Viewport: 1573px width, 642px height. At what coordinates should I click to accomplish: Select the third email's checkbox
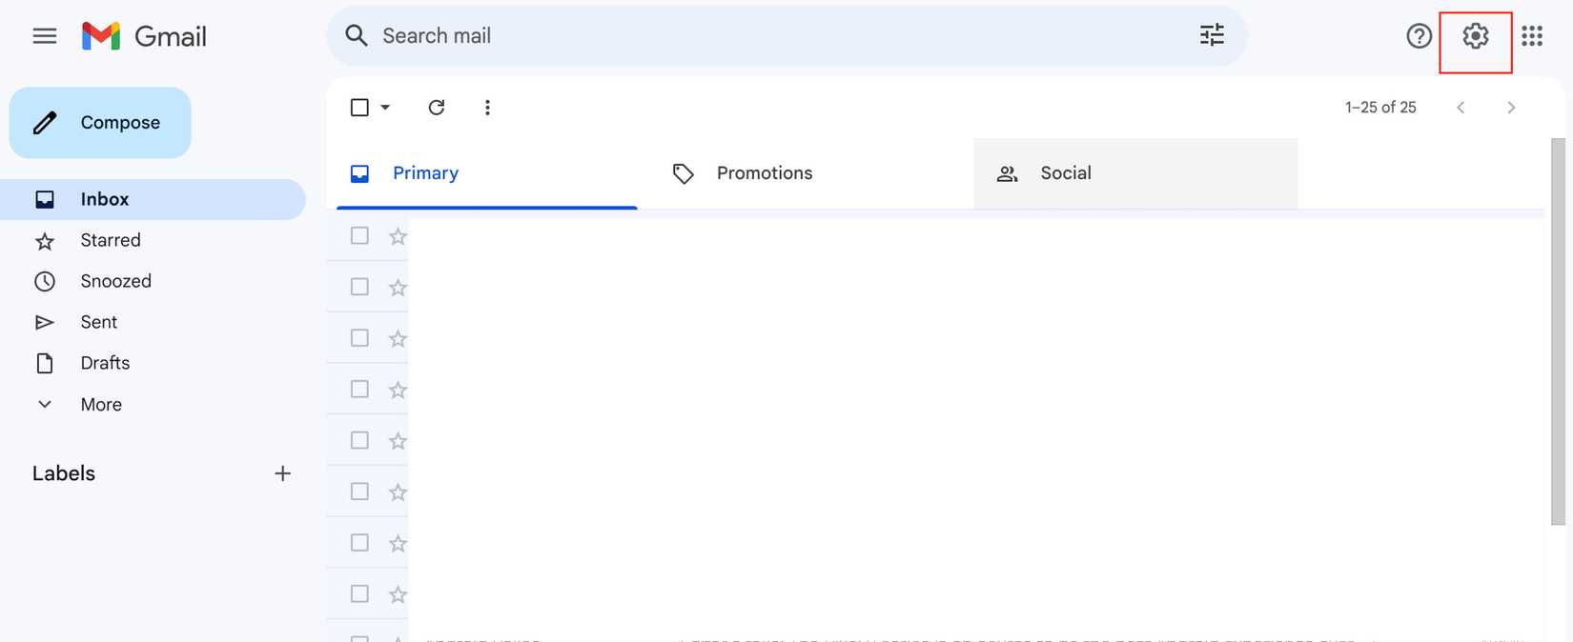point(359,338)
